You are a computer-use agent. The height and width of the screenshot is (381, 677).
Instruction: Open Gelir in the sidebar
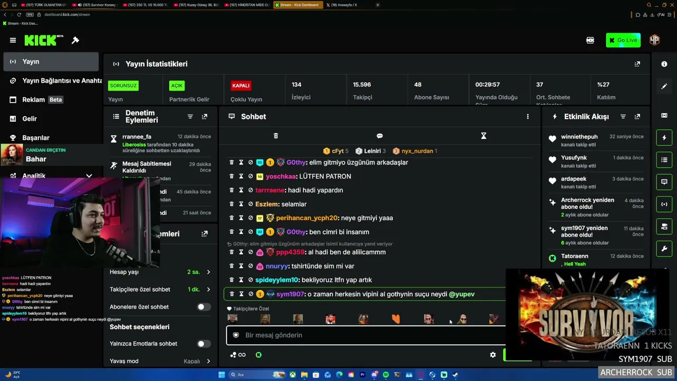tap(51, 119)
